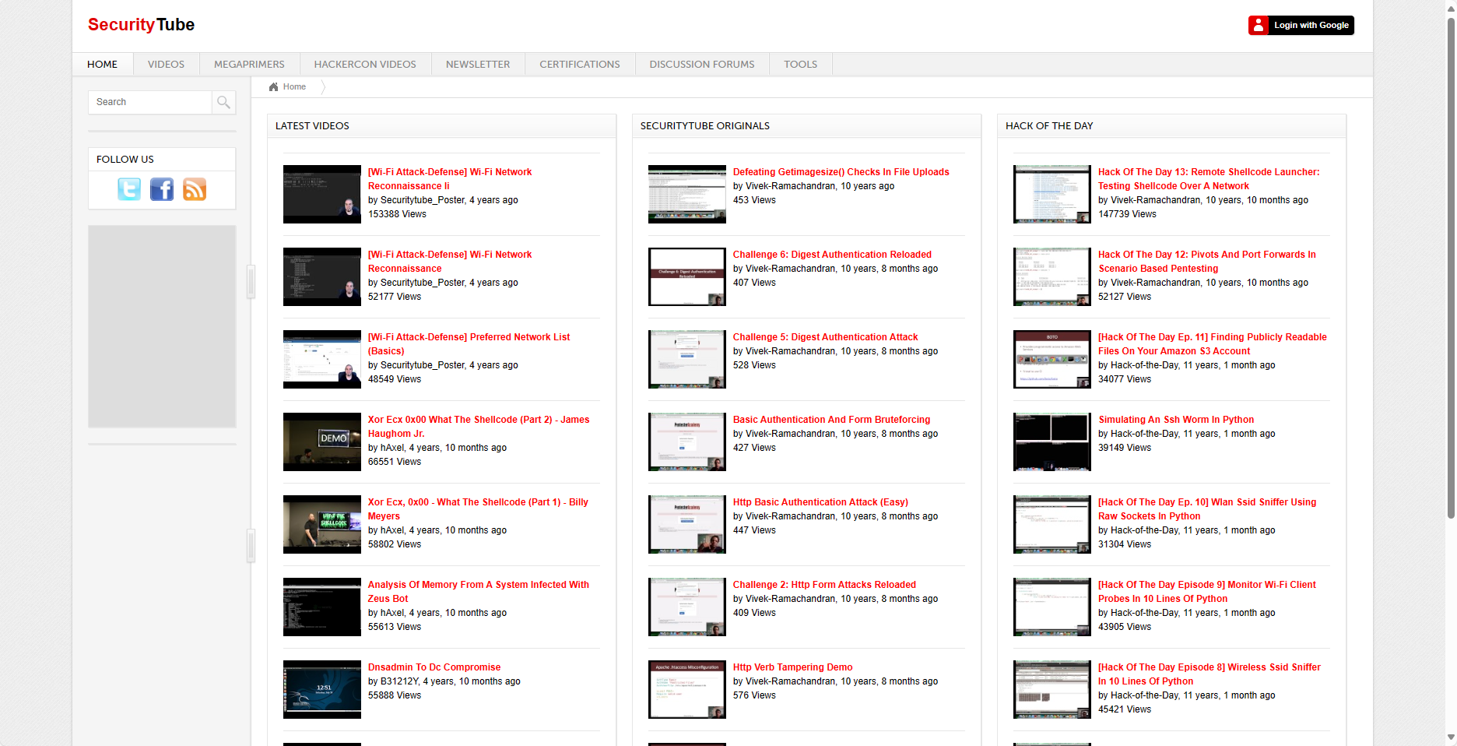Open the HACKERCON VIDEOS menu tab

coord(365,64)
